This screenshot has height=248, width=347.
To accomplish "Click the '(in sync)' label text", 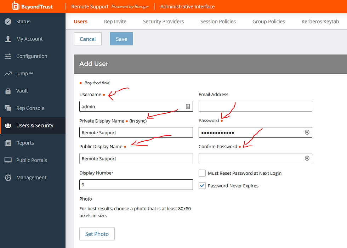I will [138, 121].
